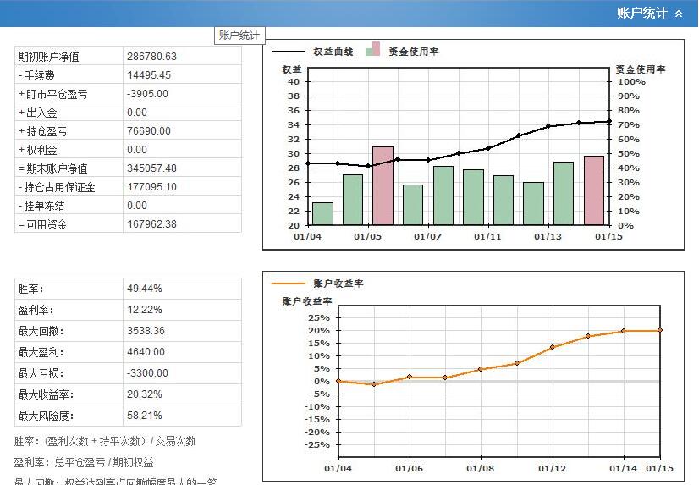Click the 最大风险度 value 58.21%
This screenshot has width=699, height=485.
(144, 416)
